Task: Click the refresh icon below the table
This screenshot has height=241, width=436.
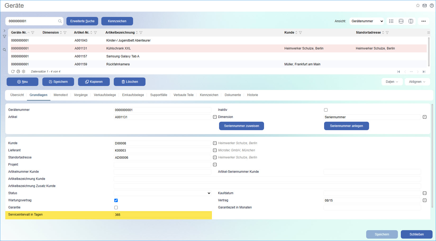Action: 13,71
